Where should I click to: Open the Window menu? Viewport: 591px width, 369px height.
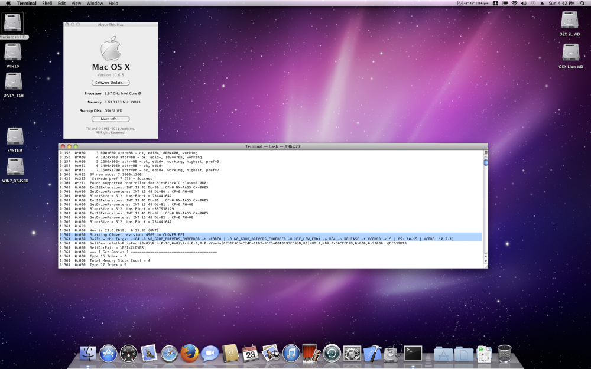click(95, 3)
